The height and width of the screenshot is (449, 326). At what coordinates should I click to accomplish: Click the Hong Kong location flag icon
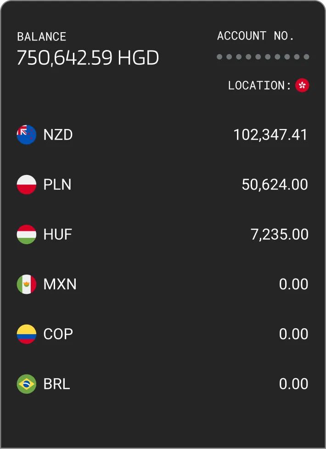click(x=302, y=85)
